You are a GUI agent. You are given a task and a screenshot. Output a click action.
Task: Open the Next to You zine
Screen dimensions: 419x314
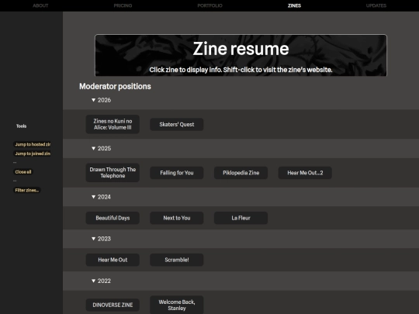177,218
